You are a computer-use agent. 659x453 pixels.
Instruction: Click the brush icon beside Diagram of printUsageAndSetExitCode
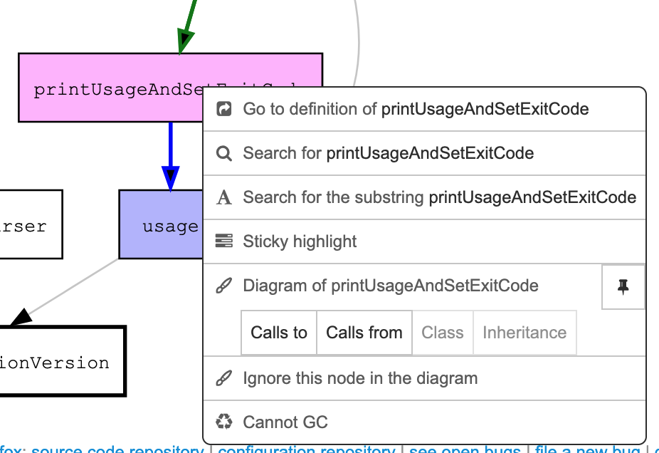224,286
